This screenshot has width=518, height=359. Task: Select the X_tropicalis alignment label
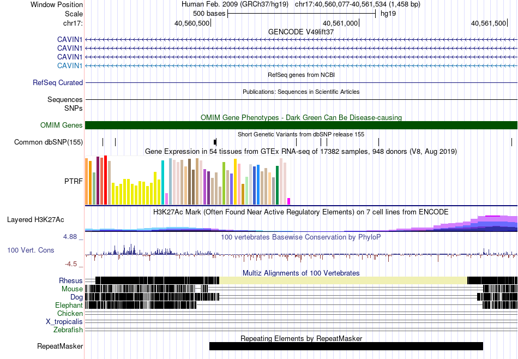64,322
